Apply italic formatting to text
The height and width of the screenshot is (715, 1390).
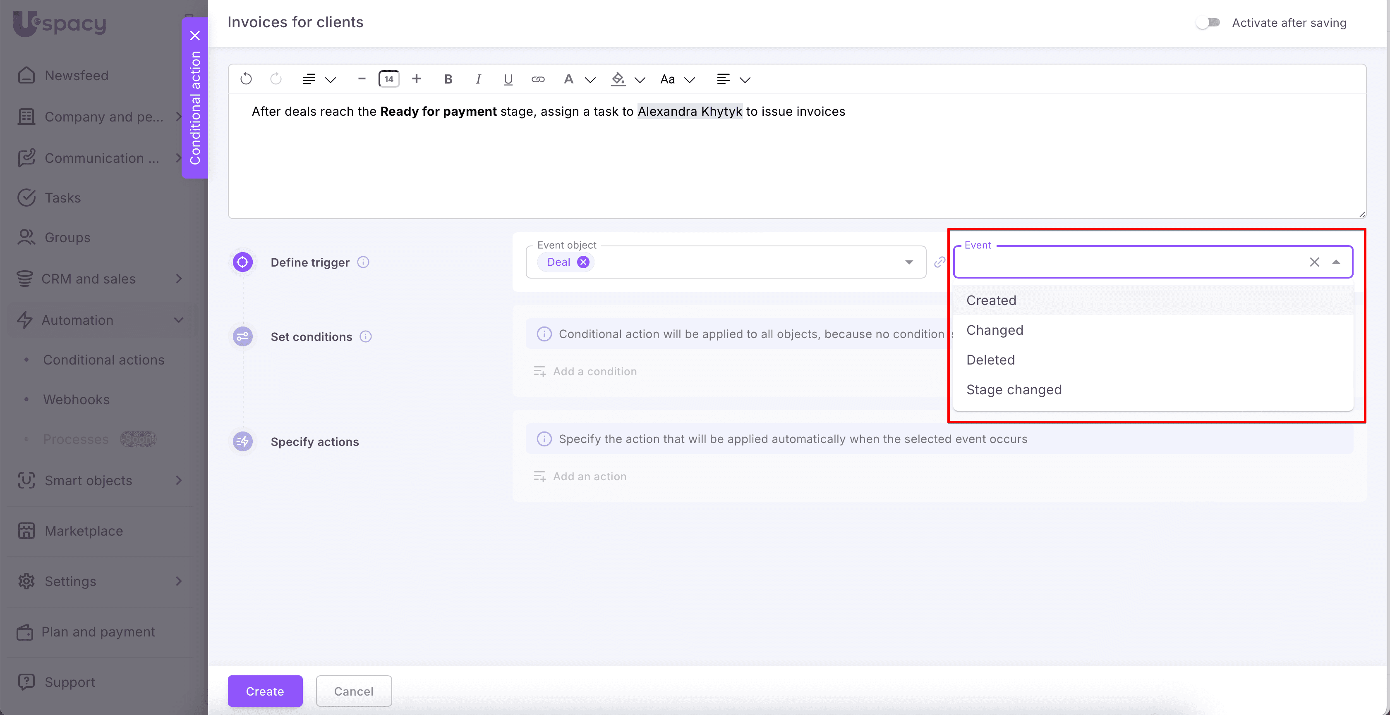477,79
